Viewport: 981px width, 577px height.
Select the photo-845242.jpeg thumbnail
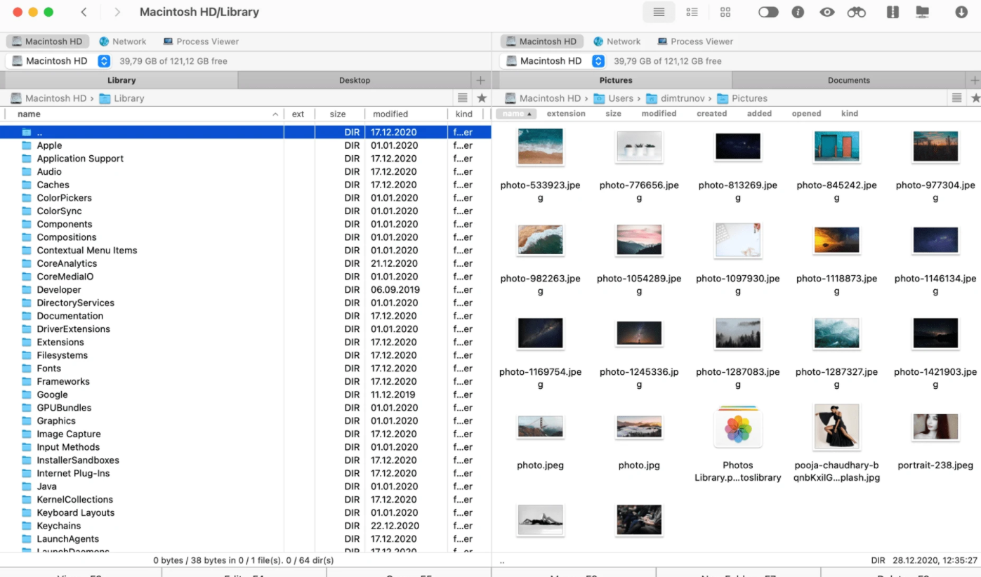tap(836, 147)
